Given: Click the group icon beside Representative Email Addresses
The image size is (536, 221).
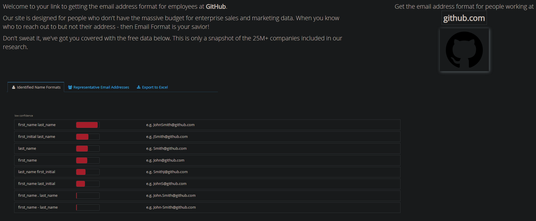Looking at the screenshot, I should pyautogui.click(x=70, y=87).
